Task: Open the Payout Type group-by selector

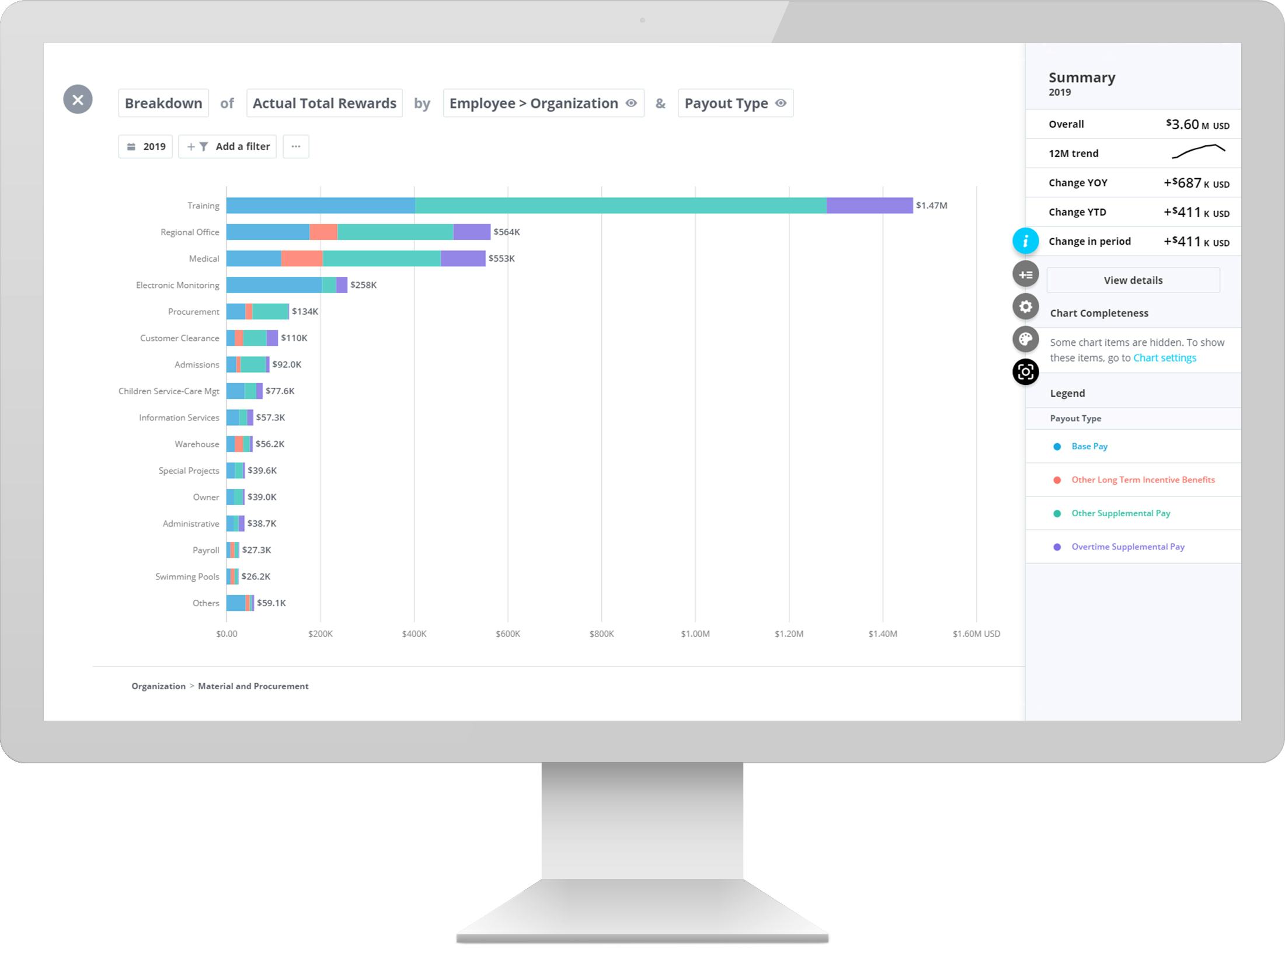Action: tap(726, 103)
